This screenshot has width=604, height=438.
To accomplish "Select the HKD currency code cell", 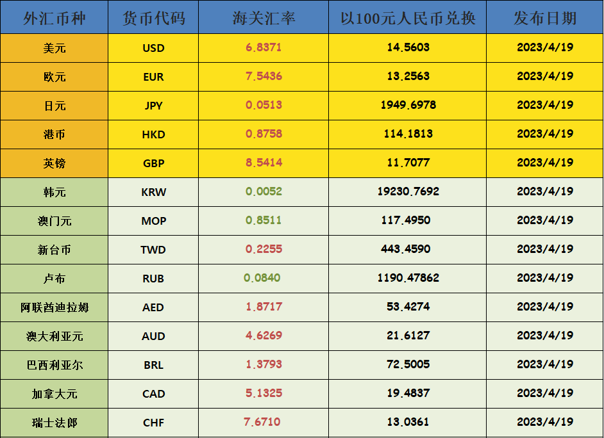I will click(153, 134).
